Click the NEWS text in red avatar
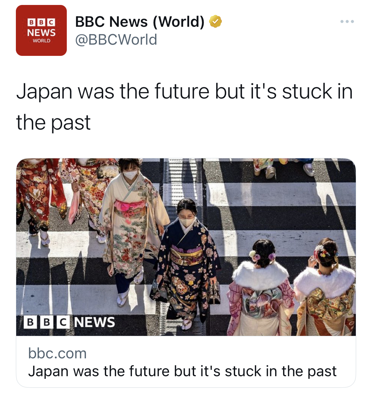Viewport: 372px width, 400px height. 41,32
